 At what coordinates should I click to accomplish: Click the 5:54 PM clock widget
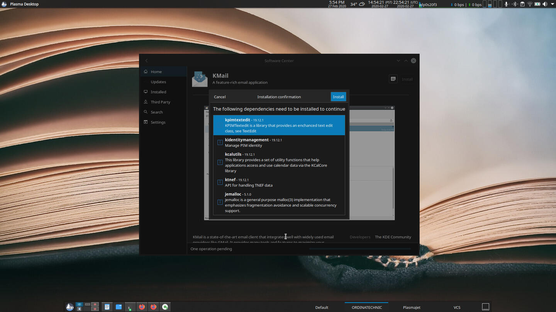point(337,4)
